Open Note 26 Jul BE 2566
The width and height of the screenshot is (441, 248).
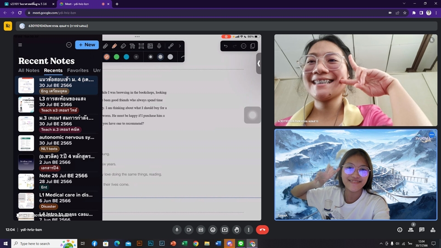pos(57,181)
